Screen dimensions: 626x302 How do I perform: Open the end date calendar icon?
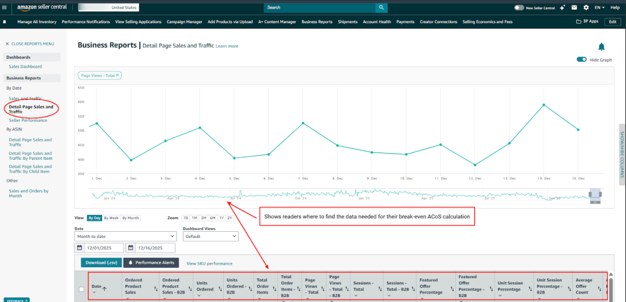130,248
